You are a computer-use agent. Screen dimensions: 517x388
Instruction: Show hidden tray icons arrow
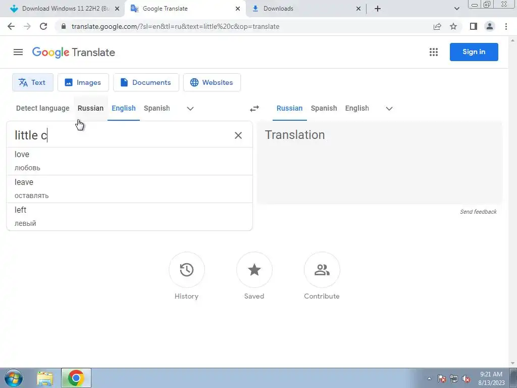(x=429, y=379)
